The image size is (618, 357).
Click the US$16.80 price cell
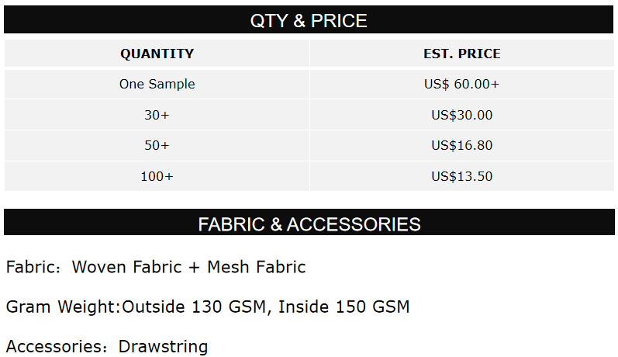(x=462, y=145)
